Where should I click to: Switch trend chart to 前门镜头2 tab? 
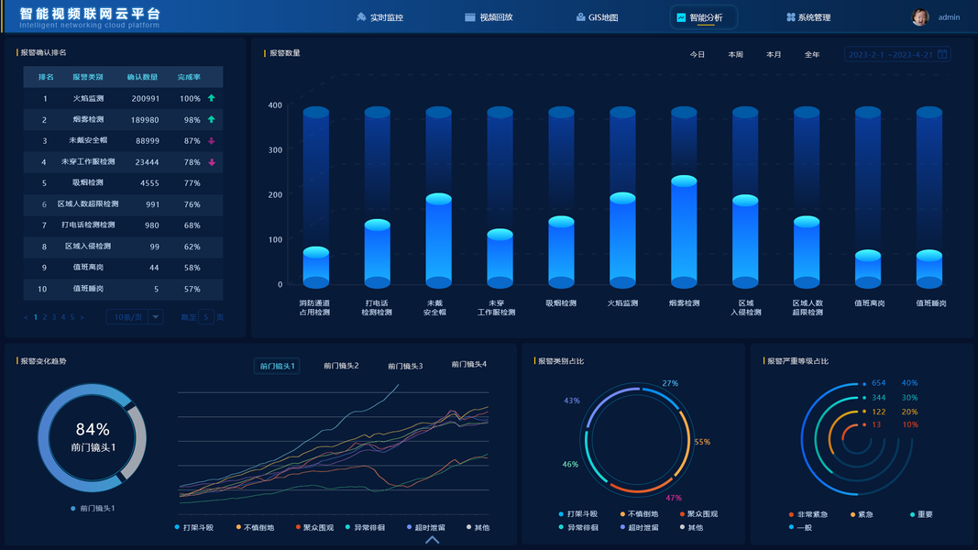(x=341, y=366)
